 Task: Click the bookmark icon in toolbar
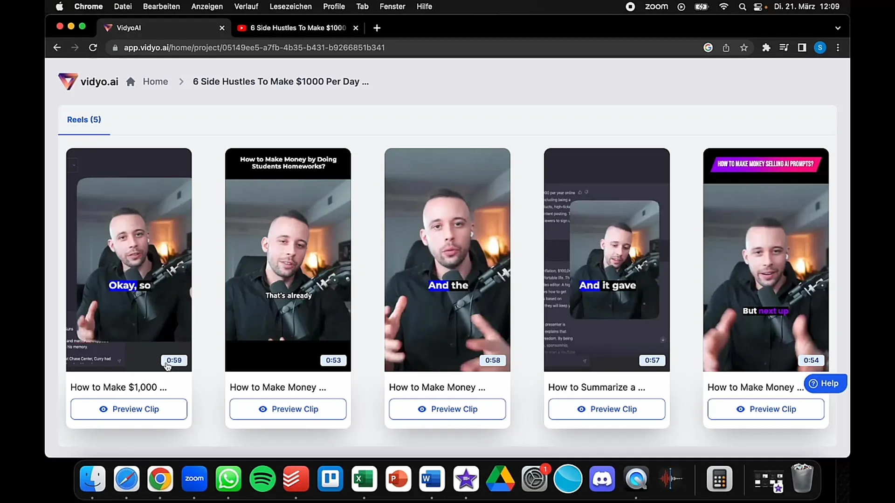(x=744, y=48)
